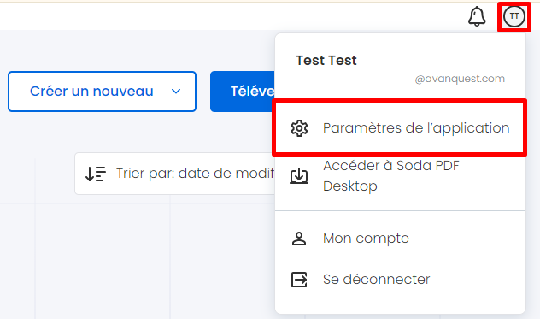Image resolution: width=540 pixels, height=319 pixels.
Task: Open the notifications bell
Action: [477, 16]
